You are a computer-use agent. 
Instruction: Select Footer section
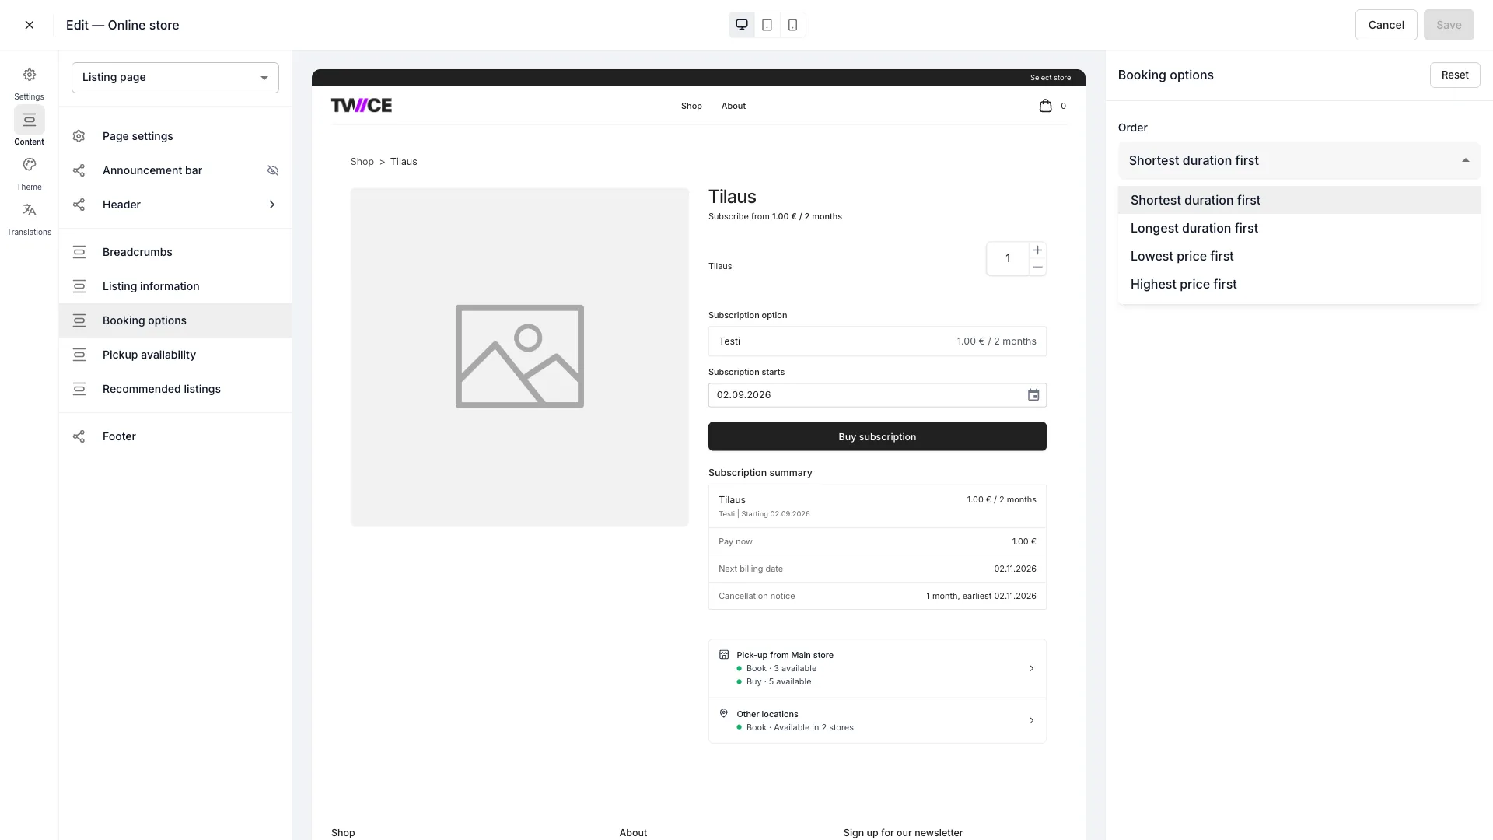[x=175, y=436]
